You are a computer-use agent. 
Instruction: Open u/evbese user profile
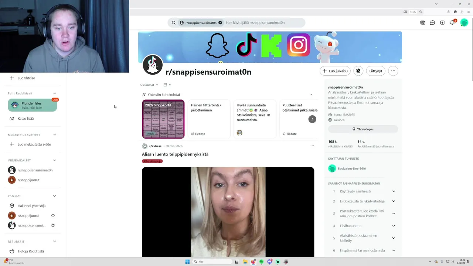(155, 146)
